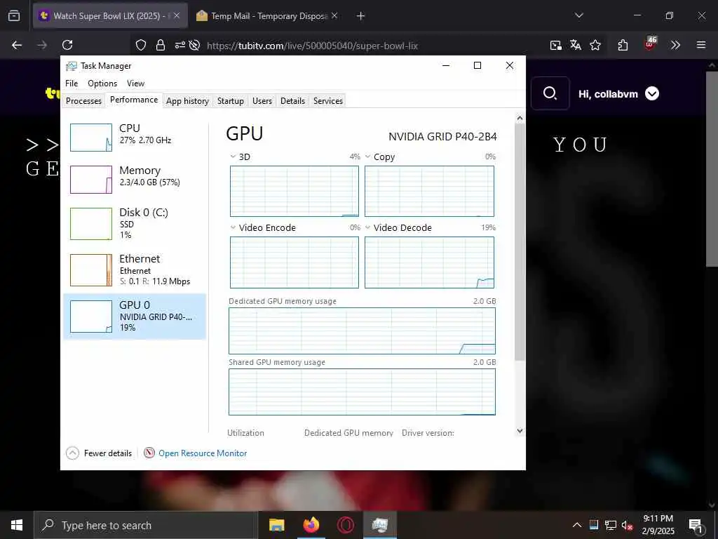The width and height of the screenshot is (718, 539).
Task: Click muted volume tray icon
Action: click(627, 525)
